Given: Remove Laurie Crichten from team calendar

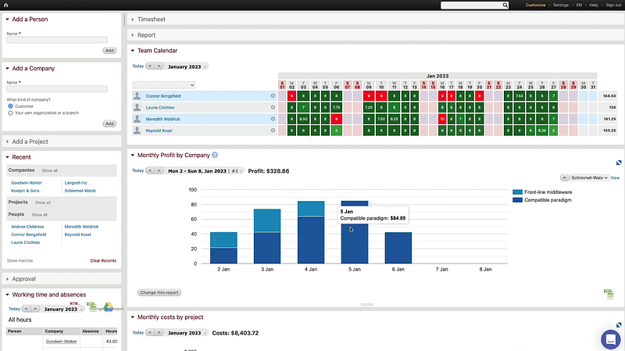Looking at the screenshot, I should click(x=273, y=107).
